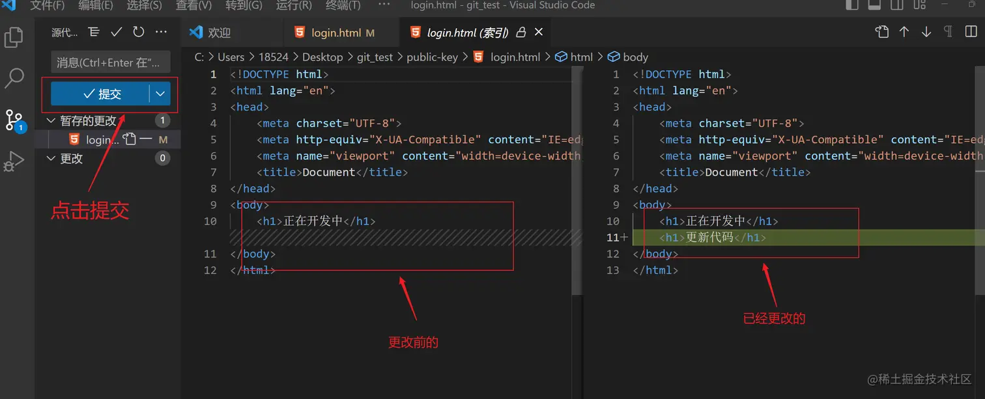Open the 选择(S) menu
The height and width of the screenshot is (399, 985).
coord(145,5)
